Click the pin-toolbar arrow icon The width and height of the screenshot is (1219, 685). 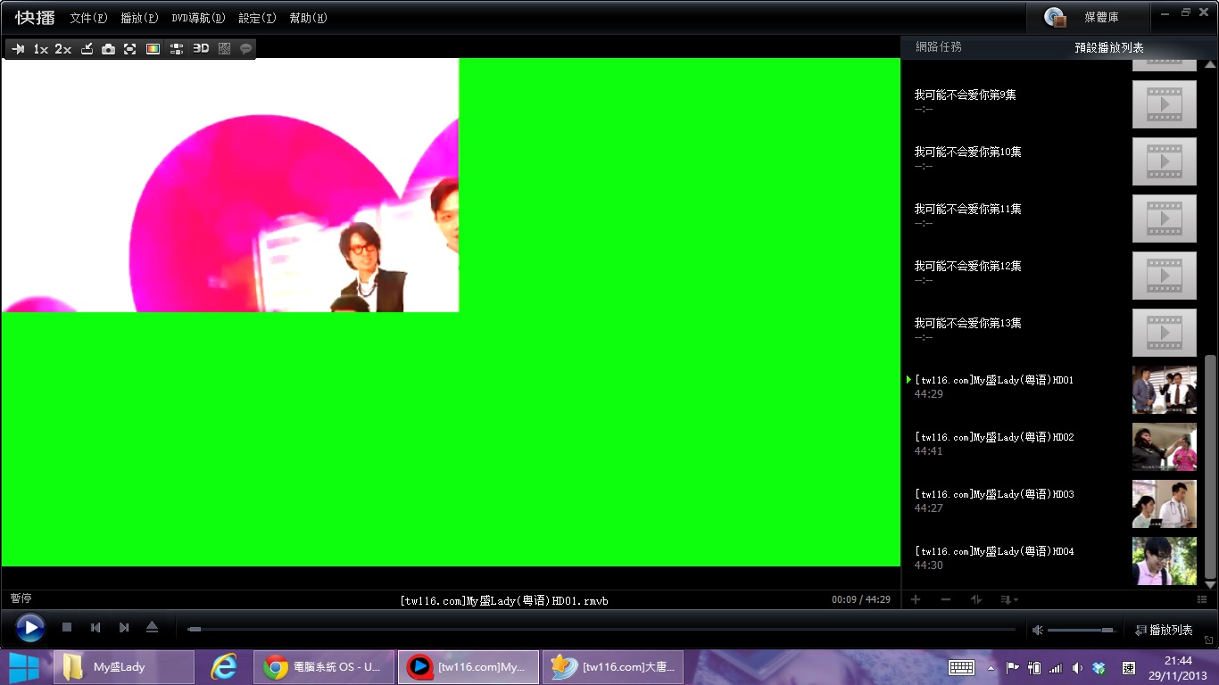18,49
